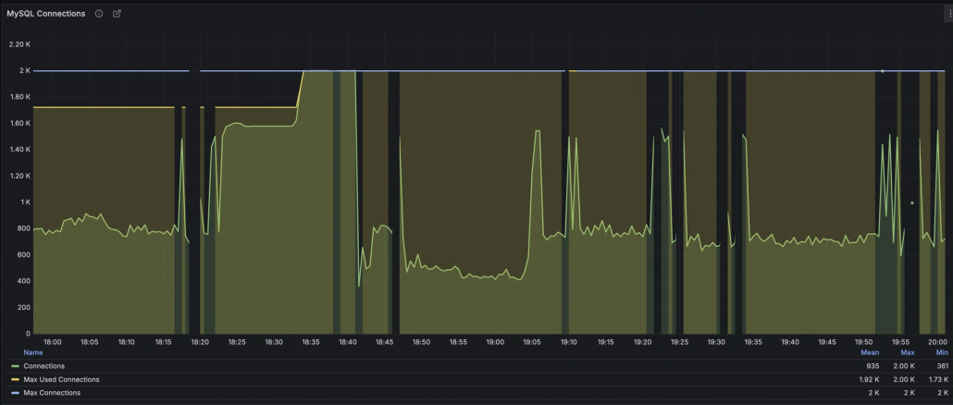Toggle the Connections series in the legend
Viewport: 953px width, 405px height.
[x=43, y=366]
